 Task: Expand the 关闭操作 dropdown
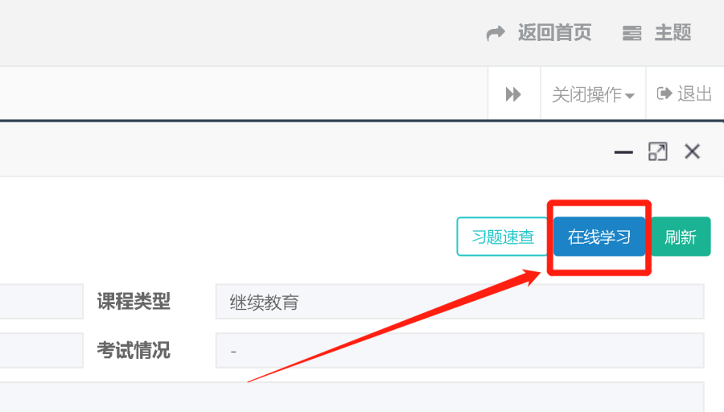tap(593, 94)
